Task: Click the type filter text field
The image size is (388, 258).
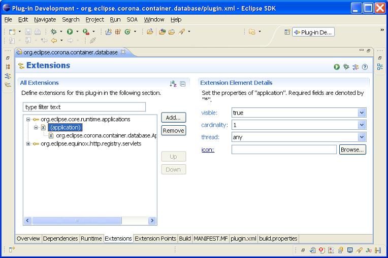Action: click(84, 107)
